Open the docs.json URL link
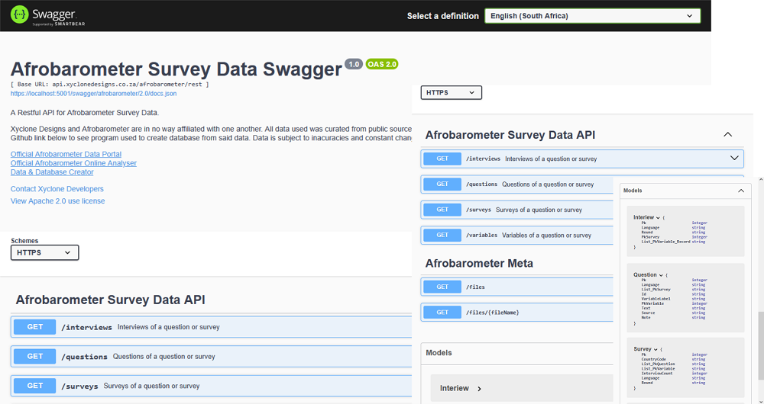Viewport: 764px width, 404px height. pyautogui.click(x=93, y=93)
